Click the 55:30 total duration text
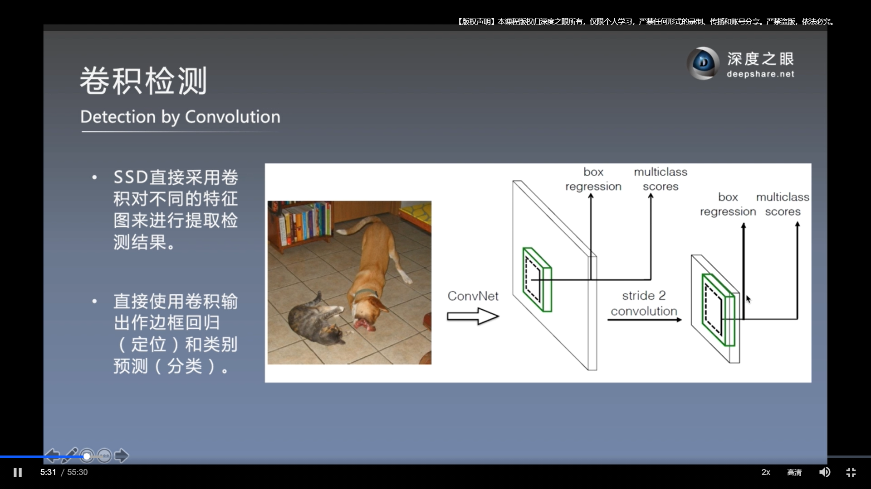Screen dimensions: 871x489 78,472
